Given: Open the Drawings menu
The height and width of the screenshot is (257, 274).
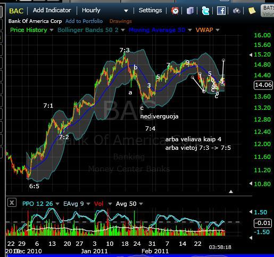Looking at the screenshot, I should (121, 21).
